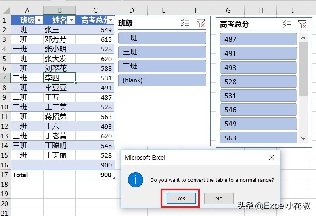The image size is (316, 216).
Task: Click the Total label cell
Action: point(27,175)
